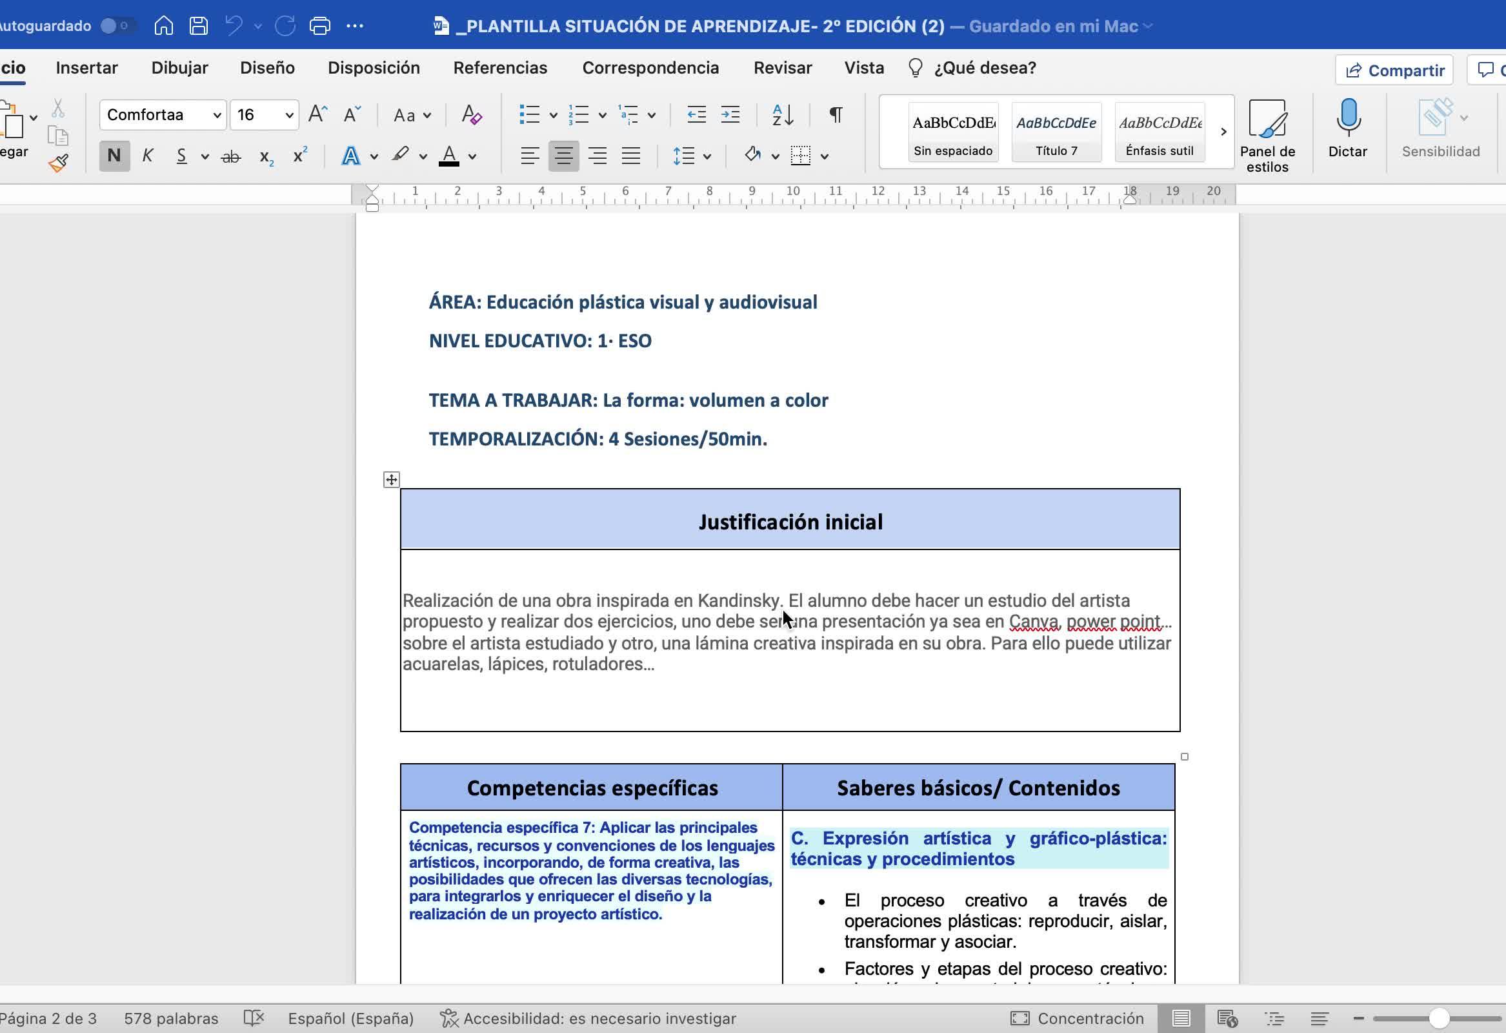Toggle the Autoguardado switch
The width and height of the screenshot is (1506, 1033).
(117, 26)
